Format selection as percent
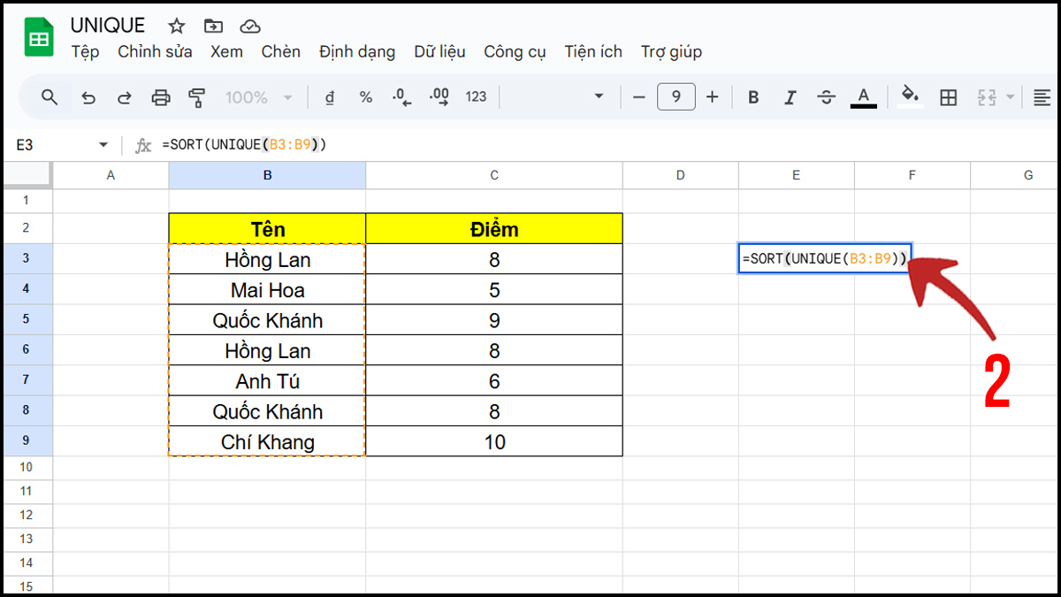 [x=365, y=96]
